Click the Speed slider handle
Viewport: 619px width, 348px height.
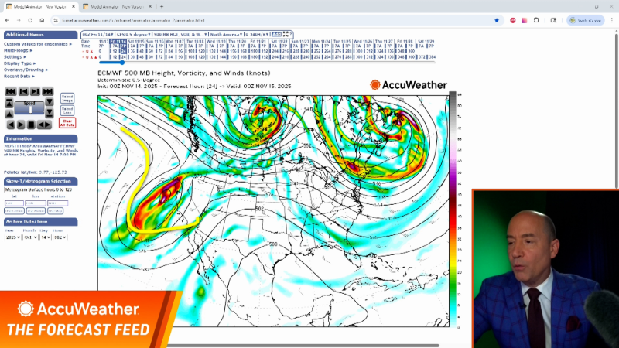31,109
